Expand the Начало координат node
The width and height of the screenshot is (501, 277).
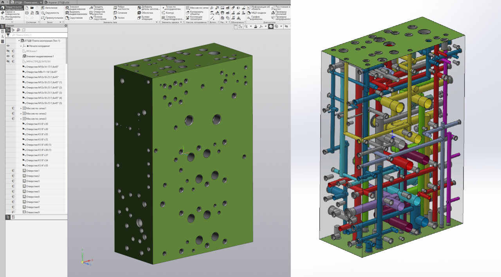pyautogui.click(x=21, y=46)
